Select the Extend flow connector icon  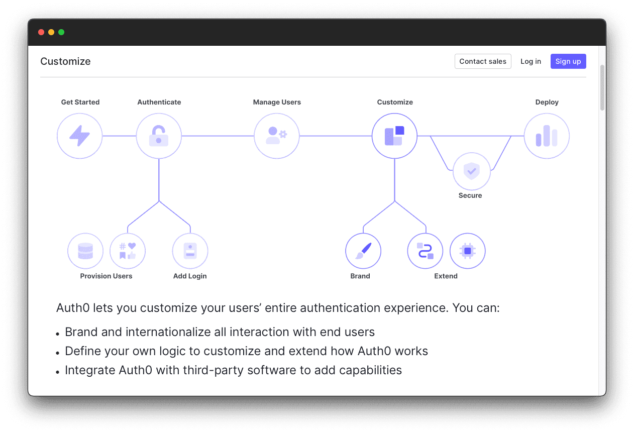coord(425,251)
